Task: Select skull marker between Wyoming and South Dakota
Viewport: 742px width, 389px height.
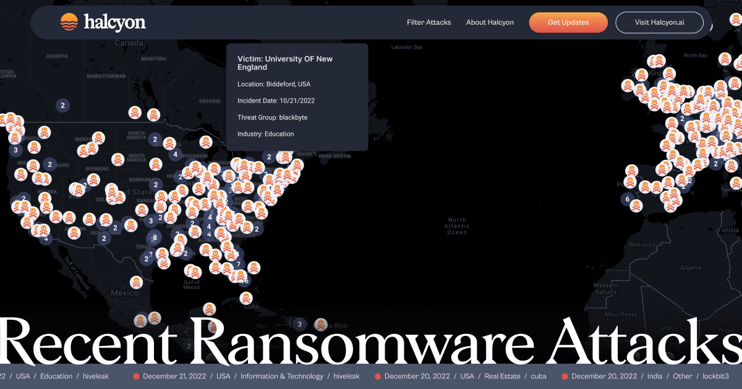Action: pyautogui.click(x=118, y=159)
